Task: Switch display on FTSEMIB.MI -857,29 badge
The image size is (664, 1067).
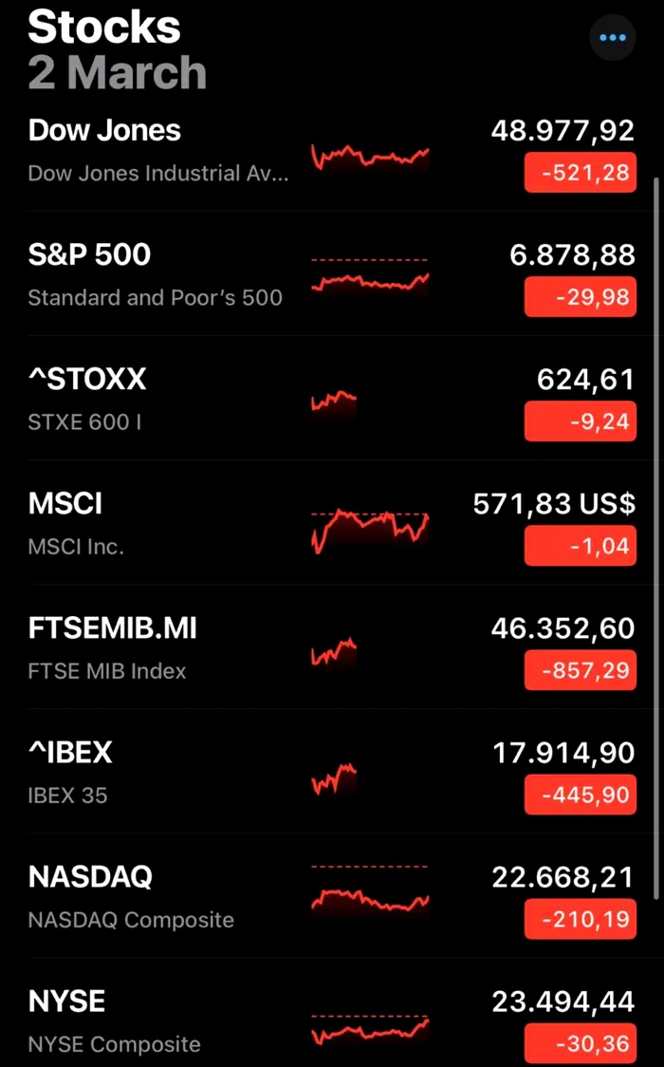Action: pos(580,670)
